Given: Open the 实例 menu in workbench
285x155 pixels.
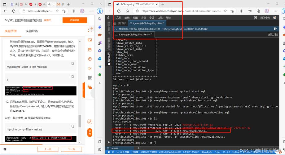Looking at the screenshot, I should point(143,18).
